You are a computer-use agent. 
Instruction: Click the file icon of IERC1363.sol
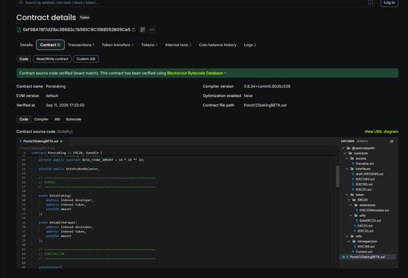[x=353, y=179]
